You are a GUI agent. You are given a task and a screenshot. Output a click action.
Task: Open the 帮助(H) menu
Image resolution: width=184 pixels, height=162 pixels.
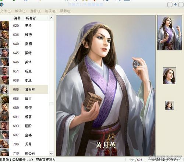66,11
